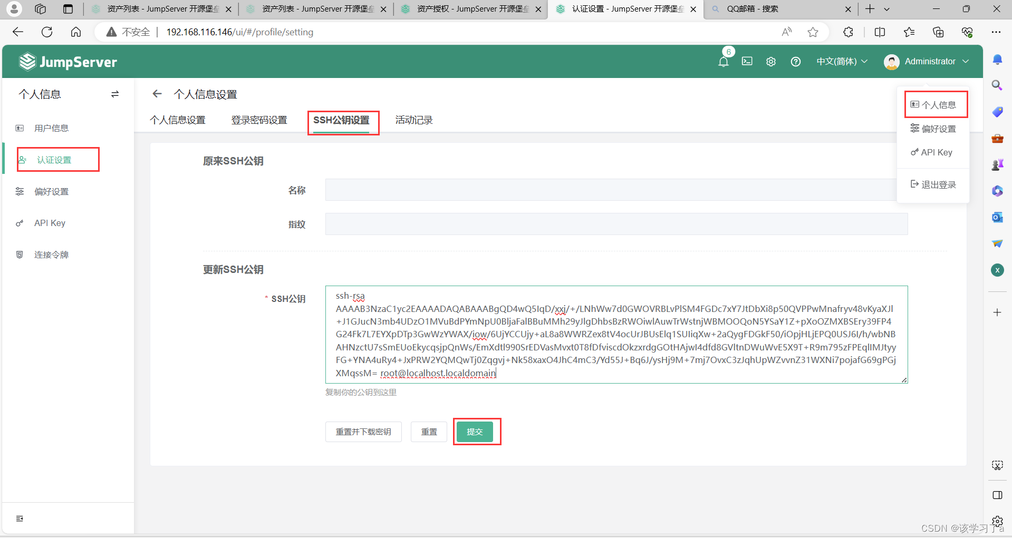Open the tab search dropdown arrow
Image resolution: width=1012 pixels, height=538 pixels.
click(x=887, y=9)
